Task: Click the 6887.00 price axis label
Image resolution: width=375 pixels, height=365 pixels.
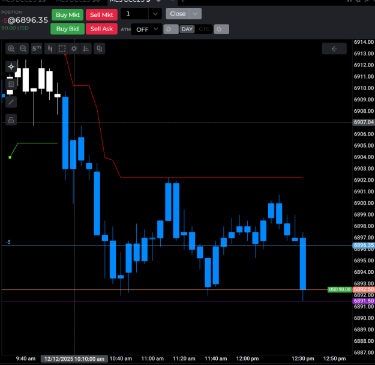Action: [x=364, y=352]
